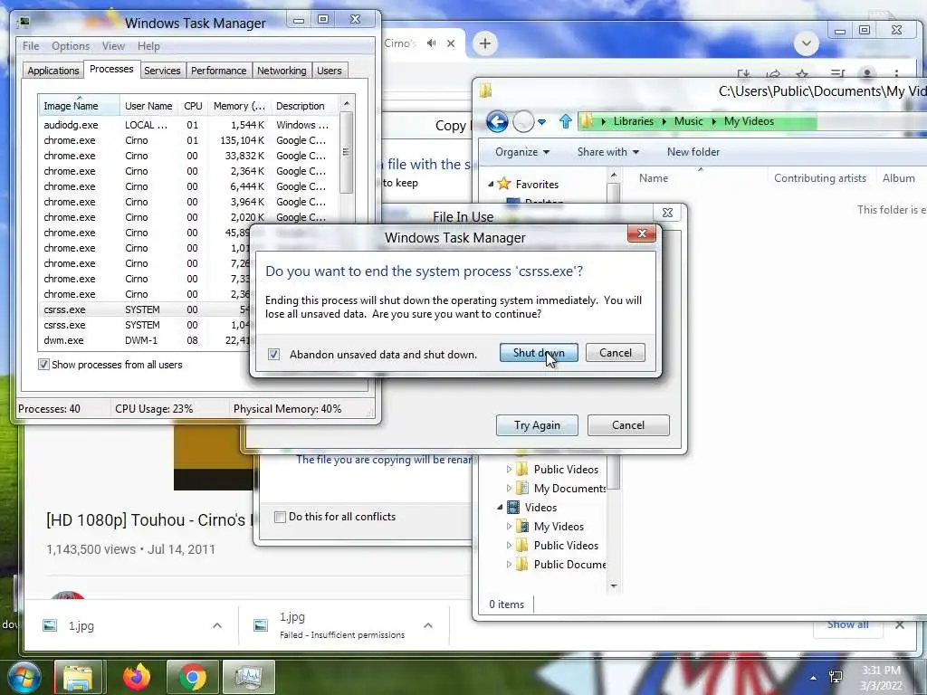Image resolution: width=927 pixels, height=695 pixels.
Task: Collapse the Videos library node
Action: pyautogui.click(x=500, y=507)
